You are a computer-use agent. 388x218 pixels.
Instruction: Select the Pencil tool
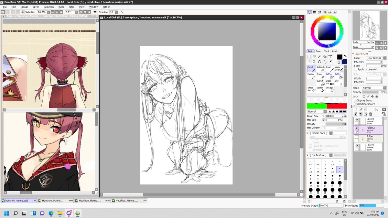(311, 69)
